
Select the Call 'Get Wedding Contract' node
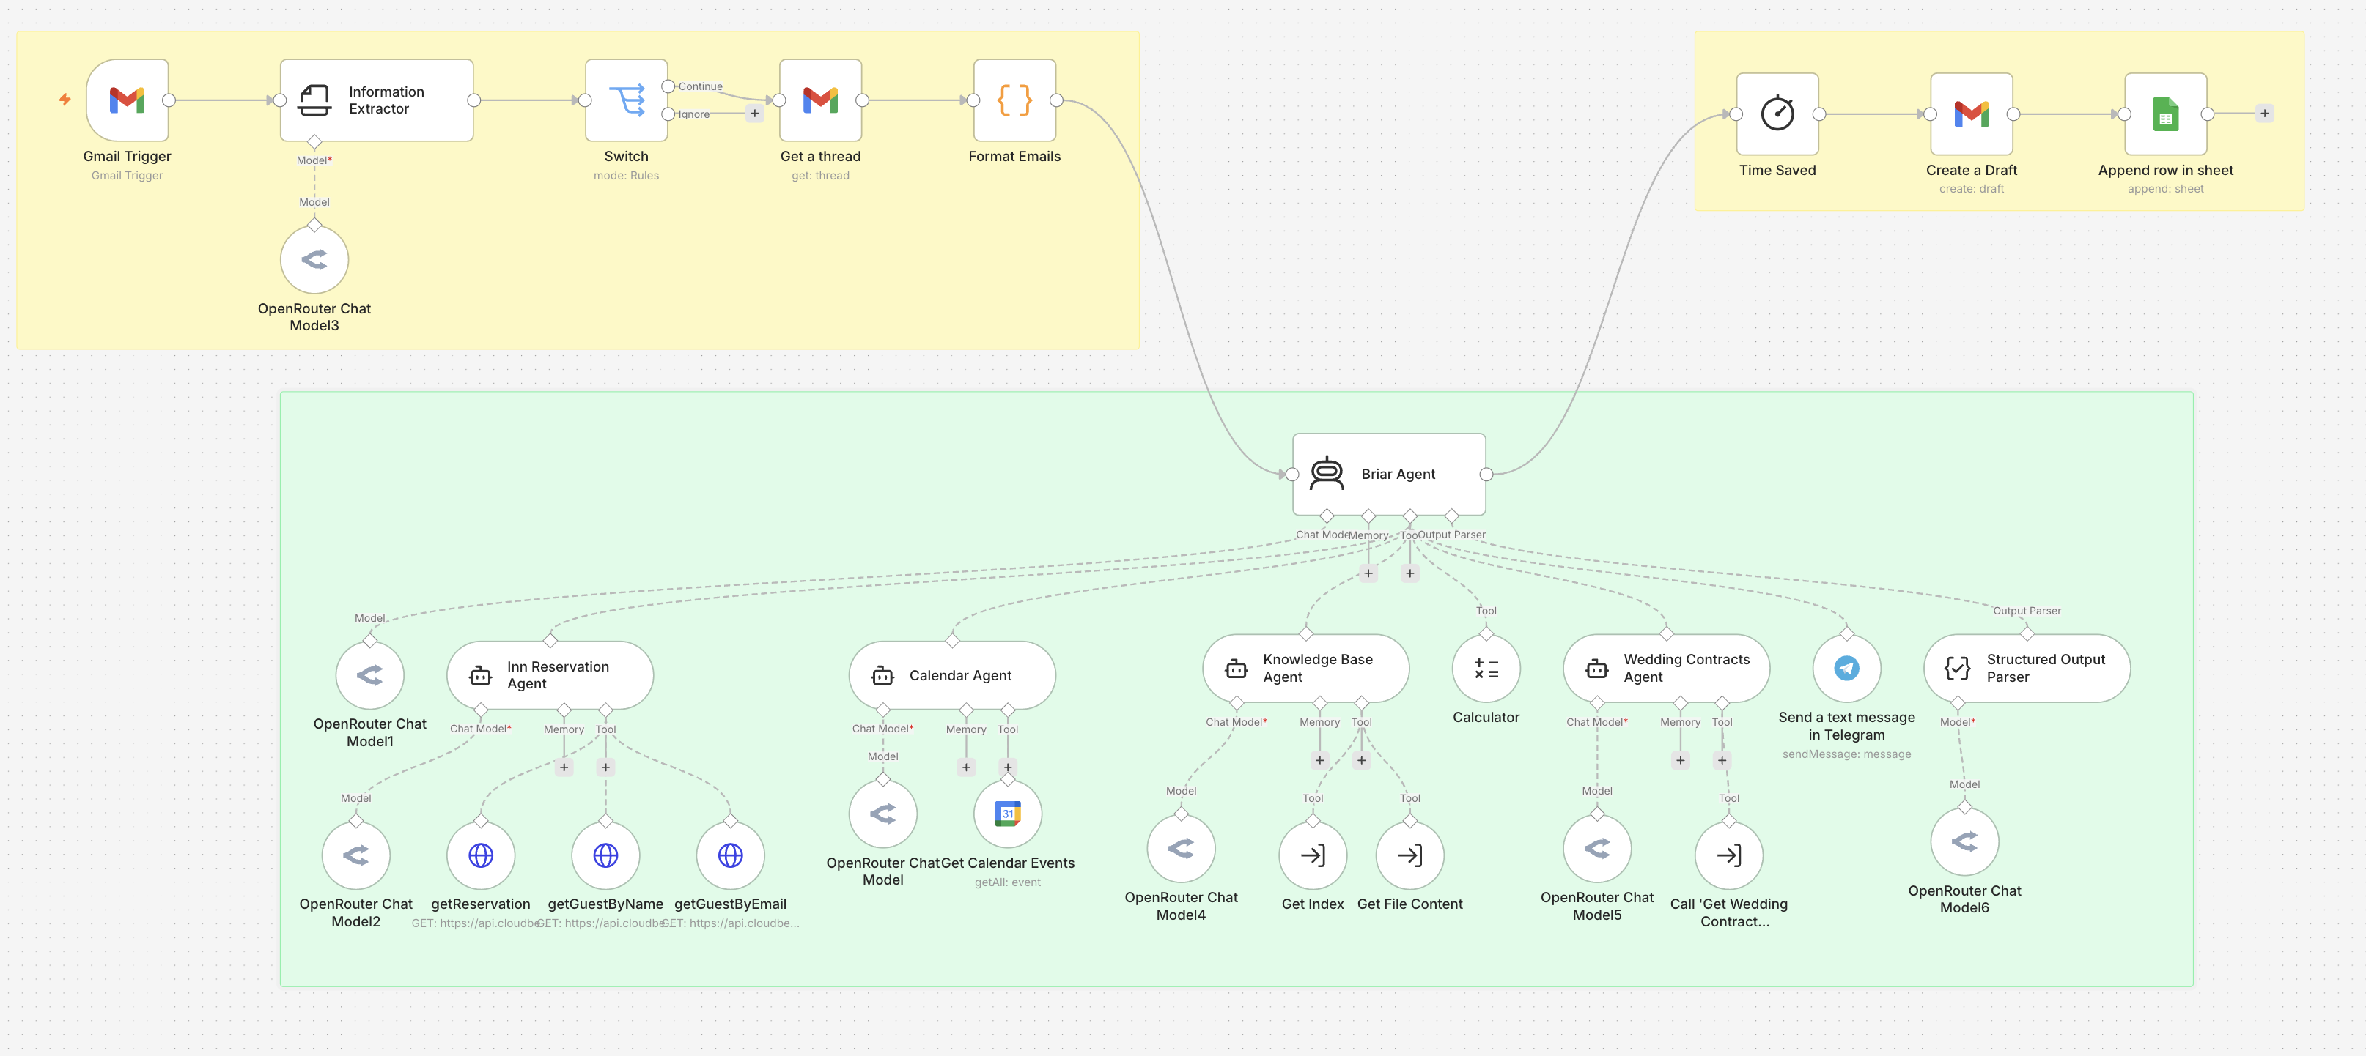(x=1728, y=855)
